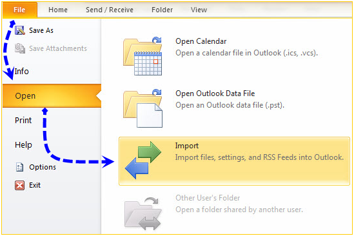Open the Help section
Image resolution: width=354 pixels, height=236 pixels.
coord(23,145)
